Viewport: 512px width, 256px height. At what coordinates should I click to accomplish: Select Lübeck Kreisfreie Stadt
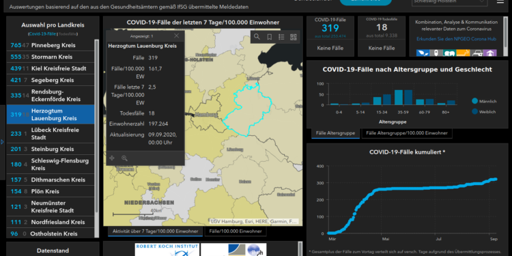point(51,134)
